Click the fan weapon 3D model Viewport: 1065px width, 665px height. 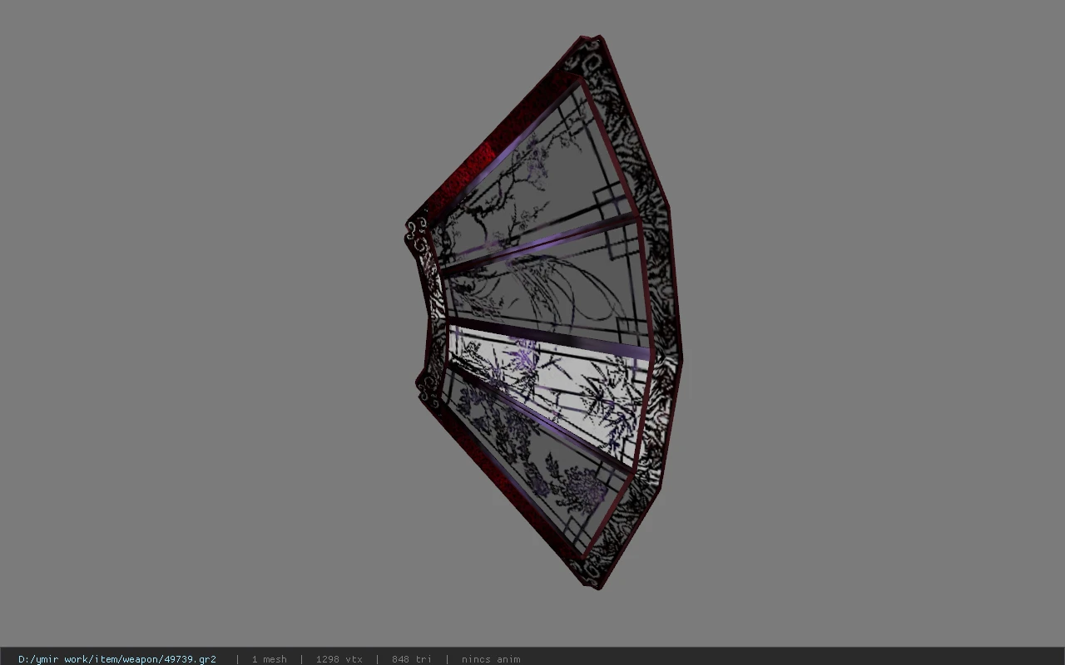click(x=545, y=312)
